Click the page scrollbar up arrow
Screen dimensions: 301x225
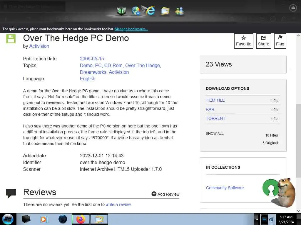click(x=298, y=35)
